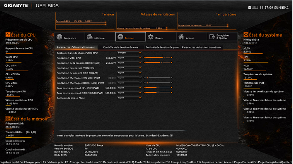The image size is (293, 164).
Task: Adjust Protection de la tension DDR slider track
Action: [158, 63]
